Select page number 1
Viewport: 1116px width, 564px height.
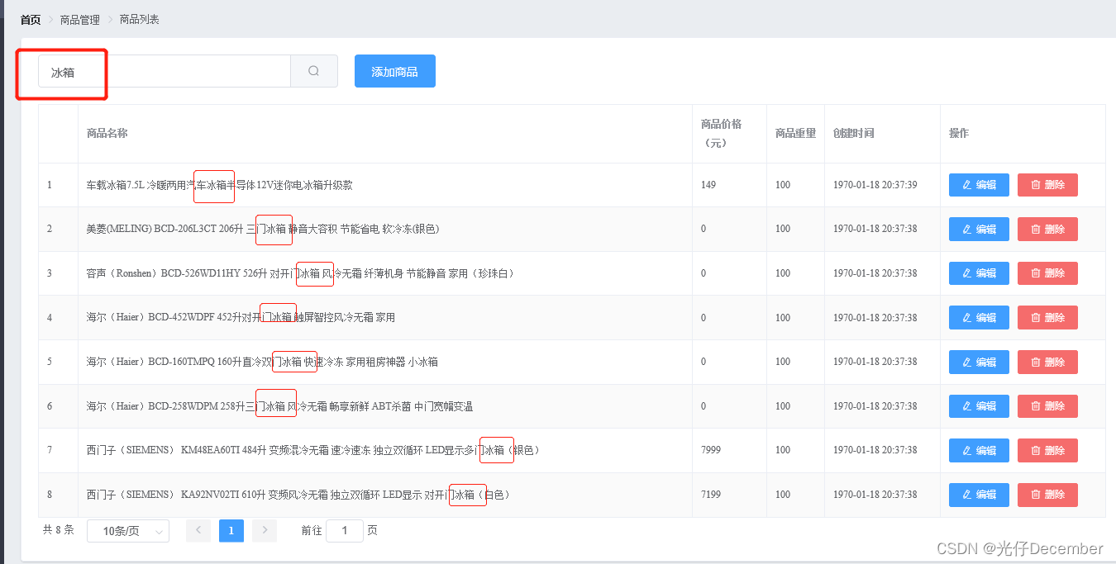tap(231, 531)
